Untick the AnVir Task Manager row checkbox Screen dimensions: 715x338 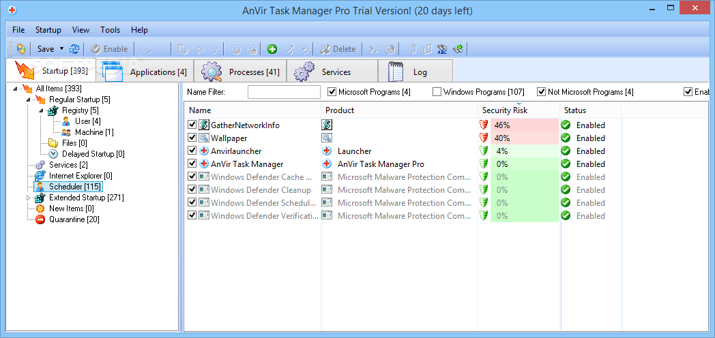point(192,164)
